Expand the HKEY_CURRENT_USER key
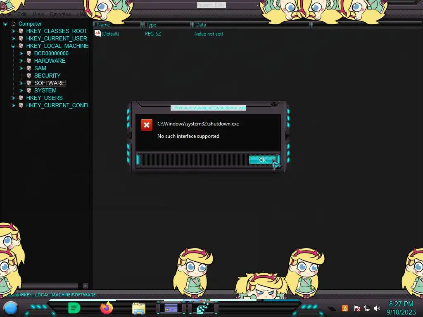This screenshot has height=317, width=423. (x=13, y=38)
